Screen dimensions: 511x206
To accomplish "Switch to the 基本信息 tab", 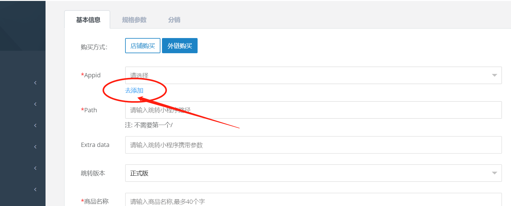I will [x=87, y=20].
